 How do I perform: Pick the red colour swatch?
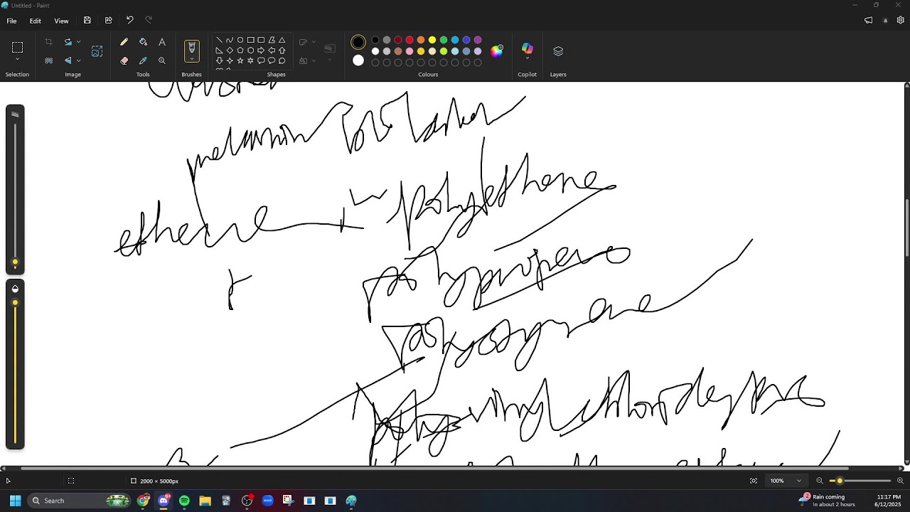coord(409,40)
